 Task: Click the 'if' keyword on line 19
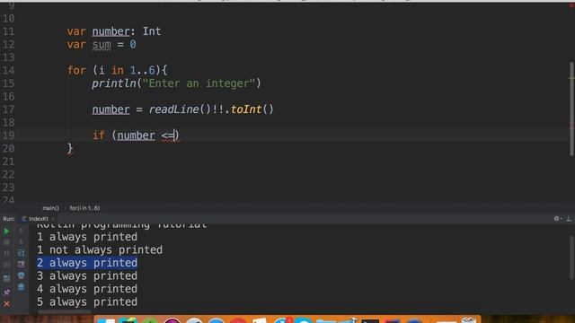point(98,135)
